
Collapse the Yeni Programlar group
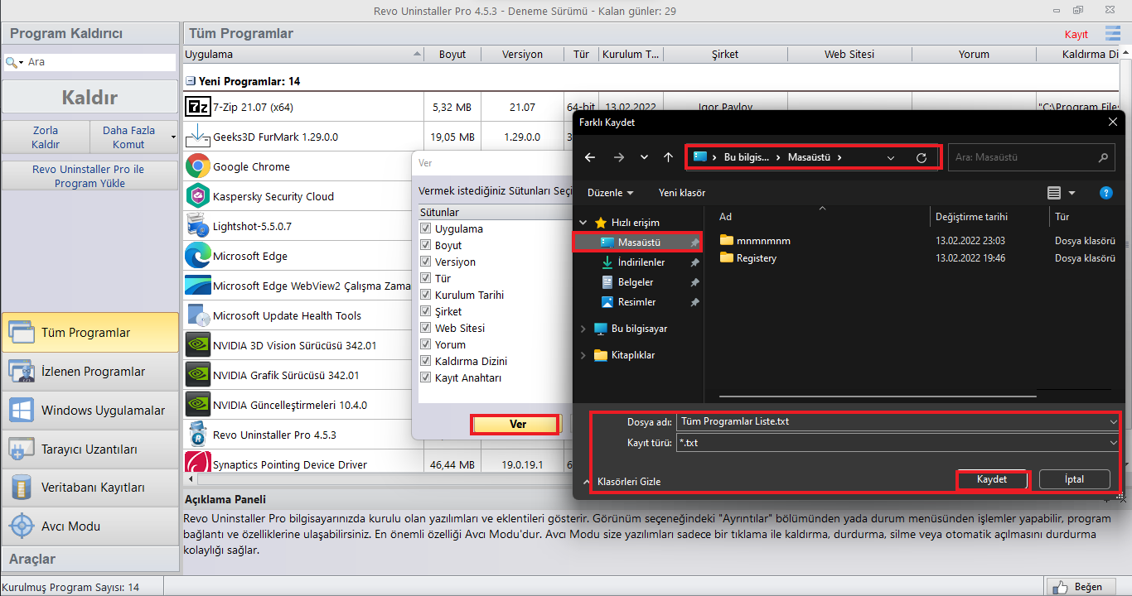tap(190, 81)
